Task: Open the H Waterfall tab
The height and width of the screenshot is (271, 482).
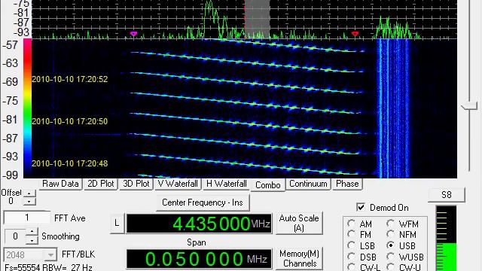Action: click(x=226, y=184)
